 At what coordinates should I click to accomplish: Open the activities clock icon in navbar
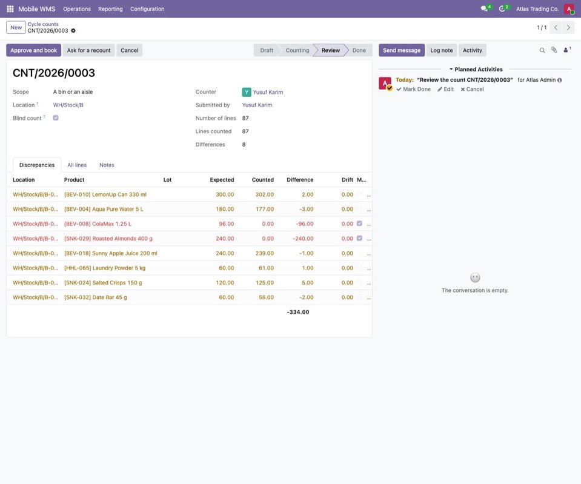pos(503,8)
